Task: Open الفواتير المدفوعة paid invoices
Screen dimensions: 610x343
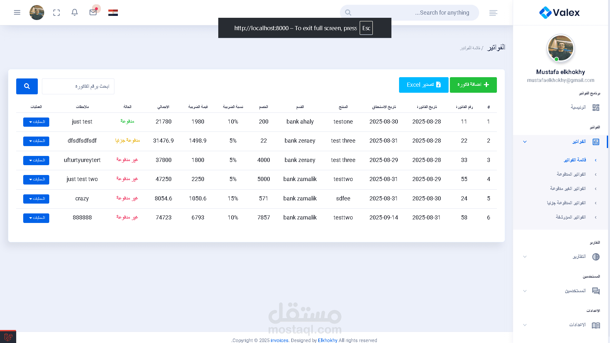Action: [571, 174]
